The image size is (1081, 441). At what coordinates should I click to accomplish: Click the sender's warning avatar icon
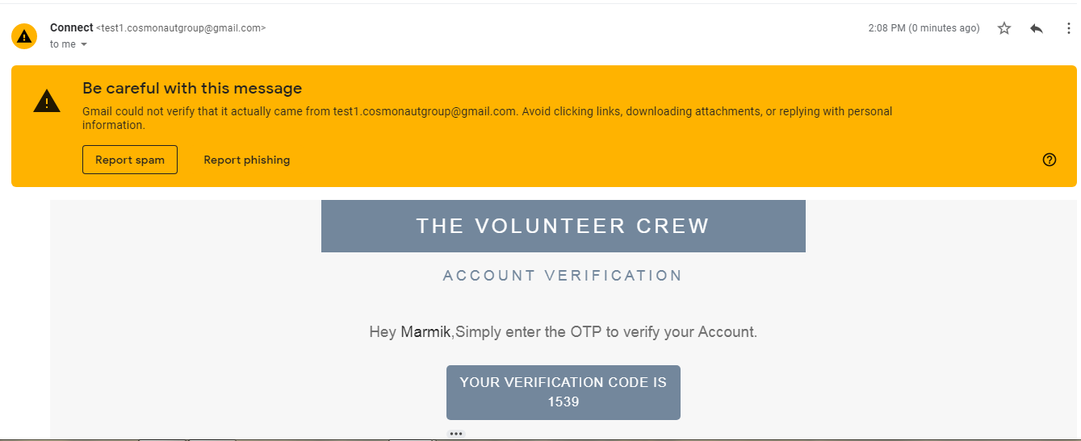24,36
